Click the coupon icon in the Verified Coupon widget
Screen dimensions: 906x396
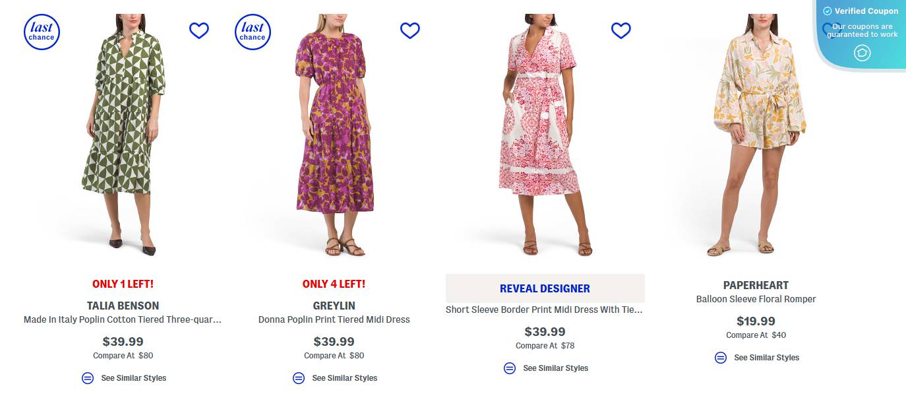[x=862, y=53]
